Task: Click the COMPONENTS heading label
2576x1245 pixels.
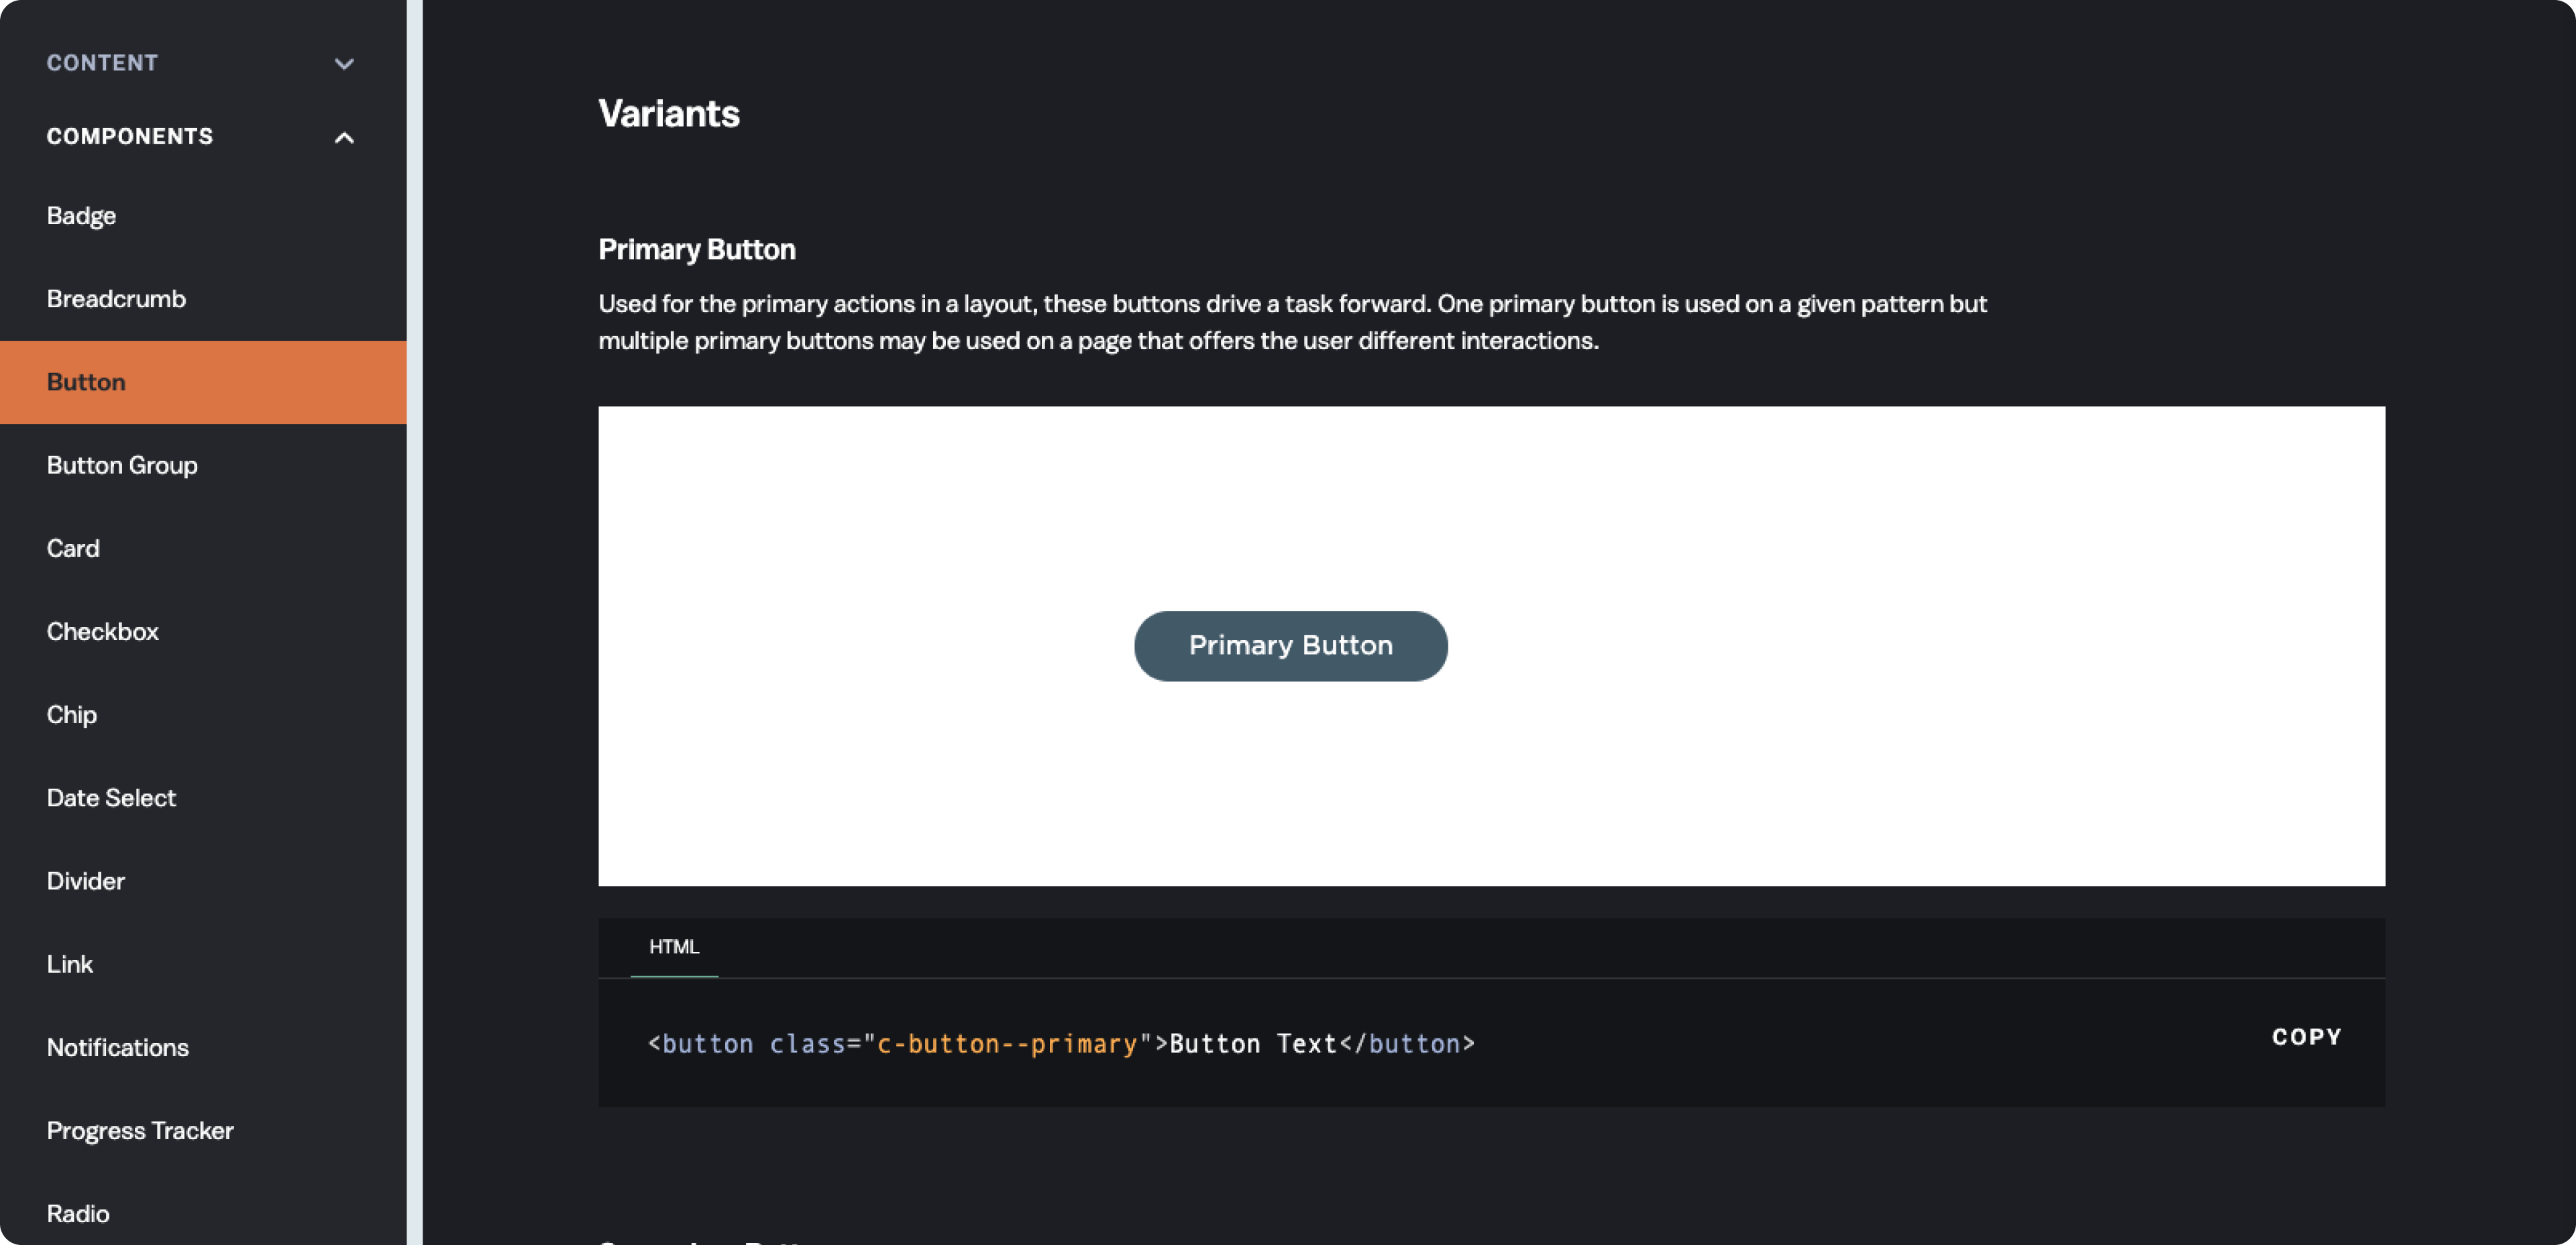Action: [130, 136]
